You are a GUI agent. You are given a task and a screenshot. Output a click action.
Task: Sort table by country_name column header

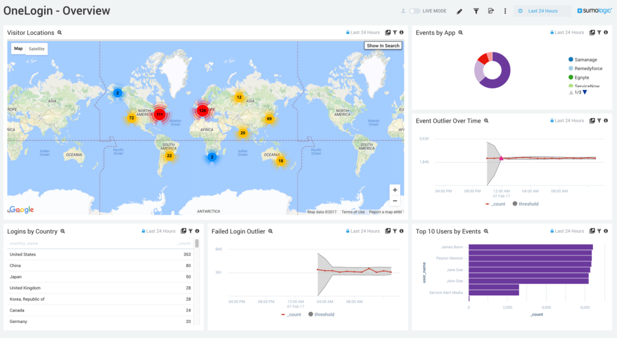point(24,243)
